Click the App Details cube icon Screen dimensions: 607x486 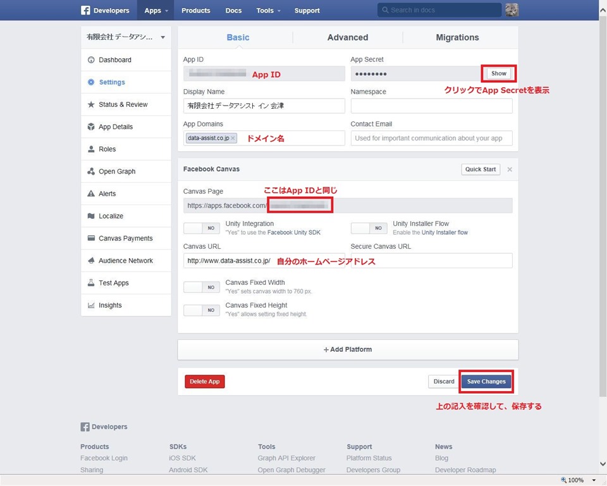coord(91,127)
